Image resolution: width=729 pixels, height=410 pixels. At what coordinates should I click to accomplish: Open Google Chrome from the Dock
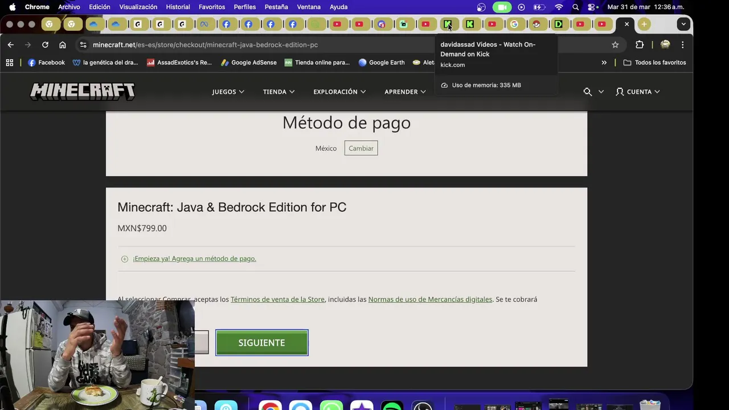270,406
